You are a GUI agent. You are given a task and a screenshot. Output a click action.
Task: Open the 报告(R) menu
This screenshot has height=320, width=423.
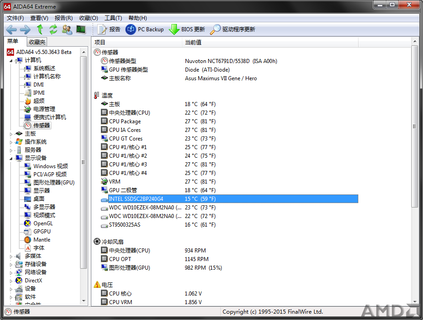pos(63,18)
